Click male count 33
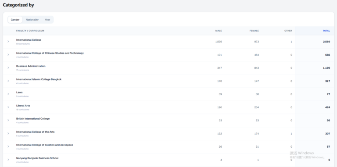Image resolution: width=337 pixels, height=167 pixels. click(x=220, y=121)
